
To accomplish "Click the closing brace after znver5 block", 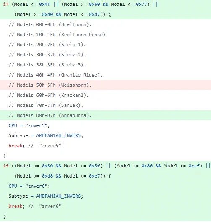I will click(x=5, y=156).
